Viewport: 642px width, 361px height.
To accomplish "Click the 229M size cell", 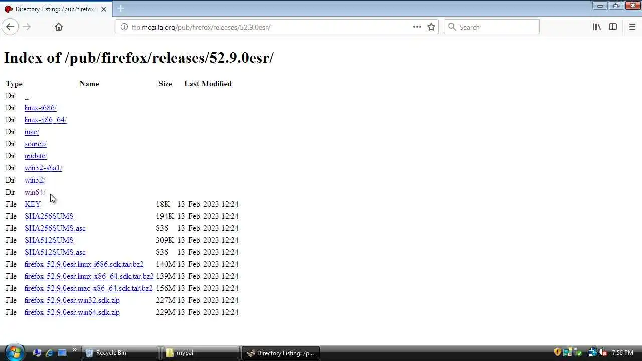I will click(x=166, y=312).
